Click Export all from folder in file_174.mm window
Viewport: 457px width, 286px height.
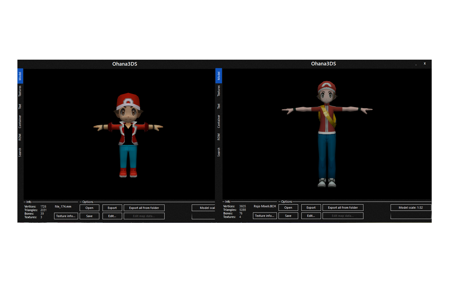tap(144, 208)
